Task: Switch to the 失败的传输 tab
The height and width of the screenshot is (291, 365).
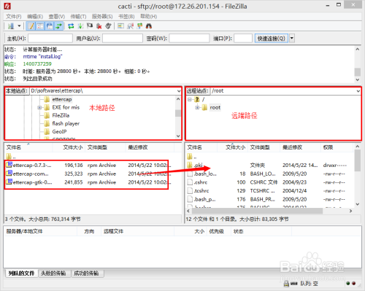Action: [x=53, y=273]
